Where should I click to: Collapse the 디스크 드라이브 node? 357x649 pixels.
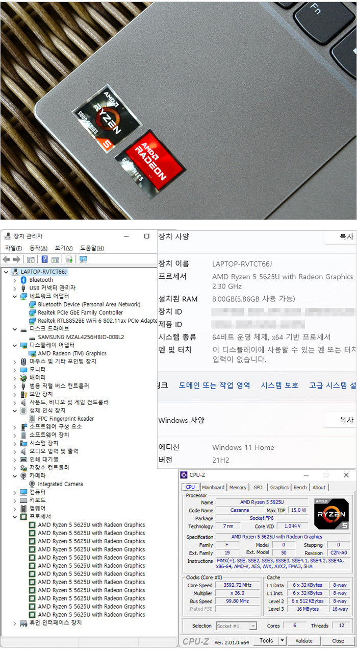pyautogui.click(x=15, y=329)
